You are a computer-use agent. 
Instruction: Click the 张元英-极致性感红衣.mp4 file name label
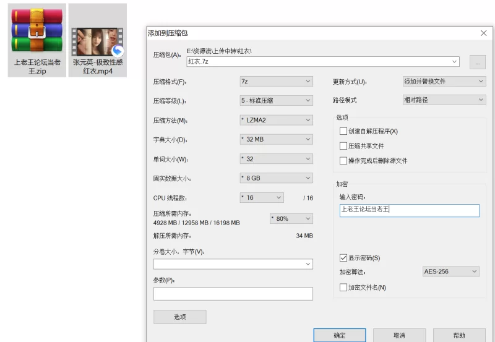coord(98,67)
